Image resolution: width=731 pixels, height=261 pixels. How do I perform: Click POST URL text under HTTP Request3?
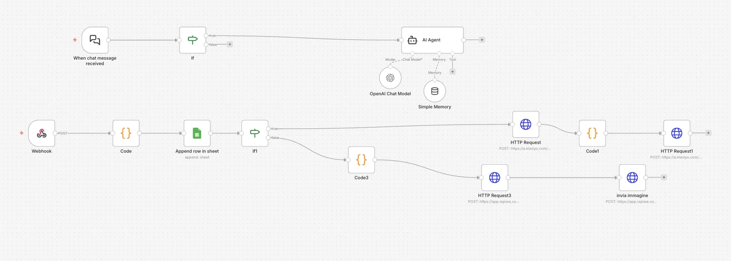493,202
